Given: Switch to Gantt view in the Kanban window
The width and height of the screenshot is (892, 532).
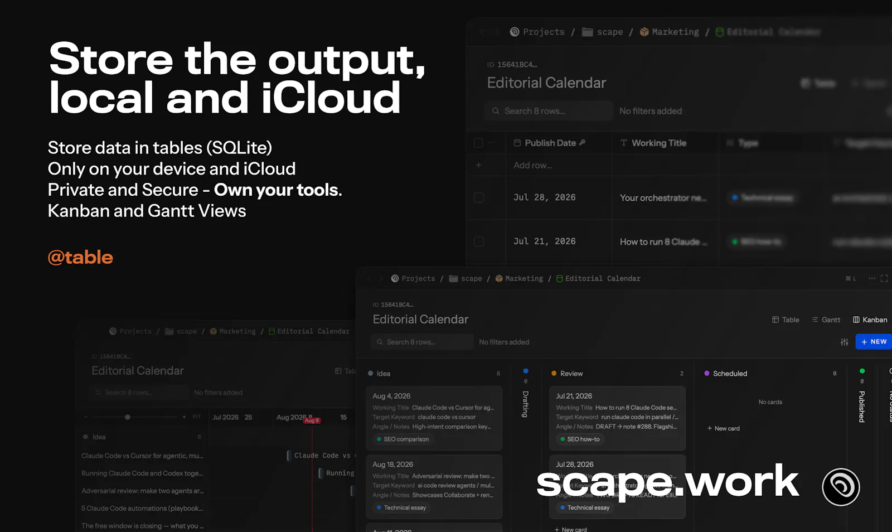Looking at the screenshot, I should (x=826, y=320).
